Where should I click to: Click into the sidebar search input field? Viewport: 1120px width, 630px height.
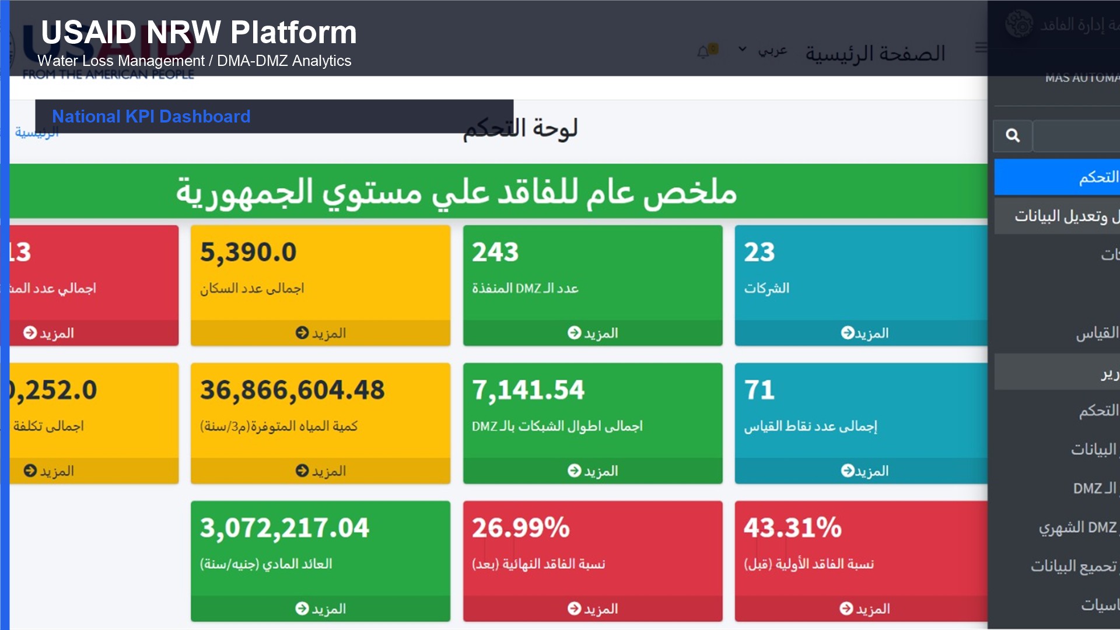coord(1076,136)
